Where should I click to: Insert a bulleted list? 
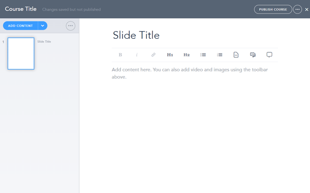click(x=203, y=55)
